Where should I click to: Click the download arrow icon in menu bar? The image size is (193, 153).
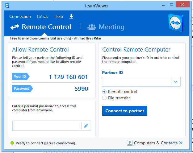click(71, 16)
